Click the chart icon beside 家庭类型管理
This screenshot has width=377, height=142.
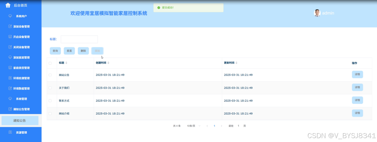click(10, 68)
